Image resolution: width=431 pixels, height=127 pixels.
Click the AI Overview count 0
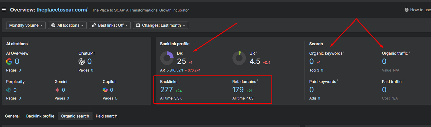tap(17, 61)
